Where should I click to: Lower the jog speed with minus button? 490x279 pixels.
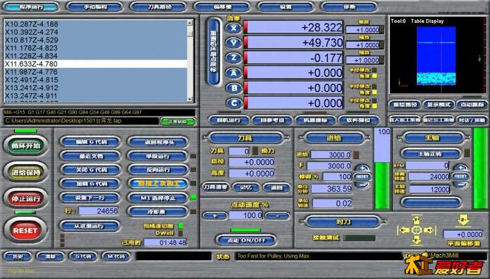pos(277,216)
